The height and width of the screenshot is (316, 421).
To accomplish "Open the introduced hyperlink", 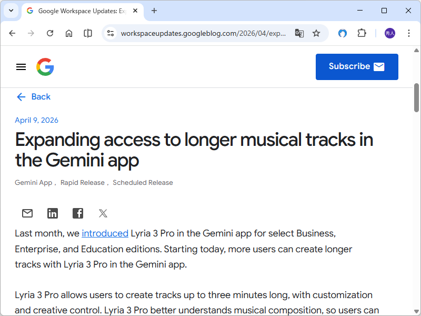I will (x=105, y=233).
